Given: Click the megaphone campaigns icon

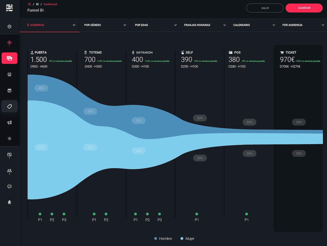Looking at the screenshot, I should click(10, 122).
